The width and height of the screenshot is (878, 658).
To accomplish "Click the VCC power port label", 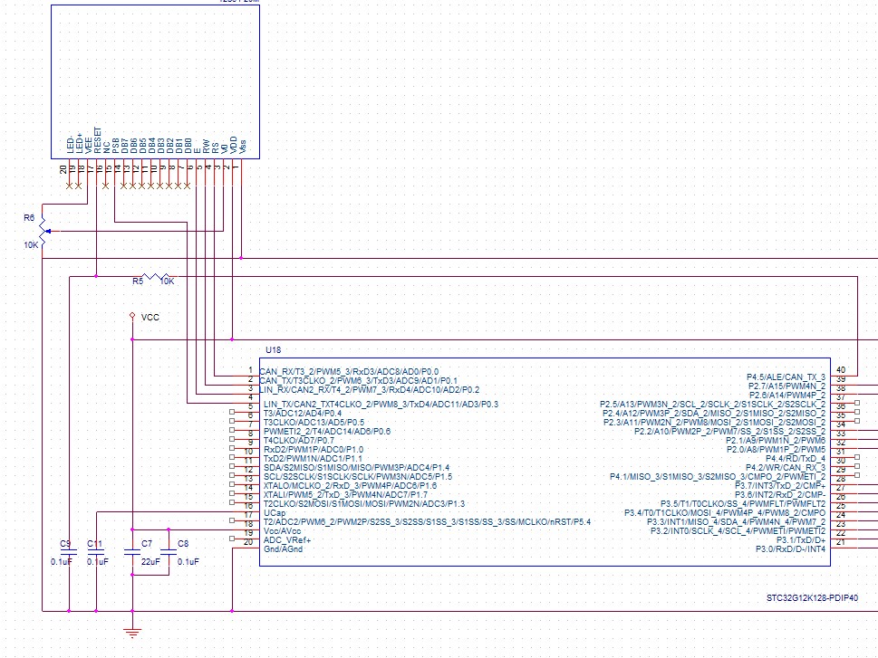I will [150, 318].
